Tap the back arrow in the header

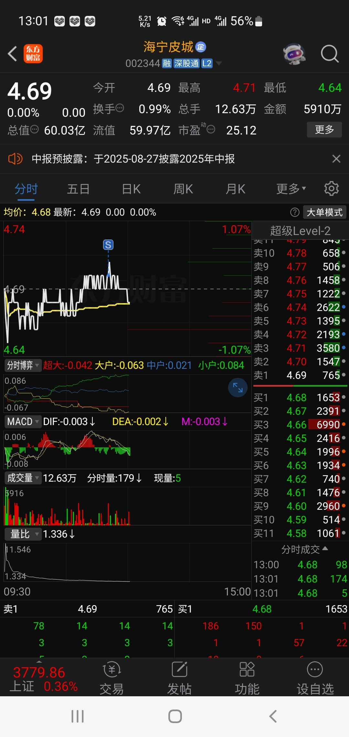click(x=12, y=54)
